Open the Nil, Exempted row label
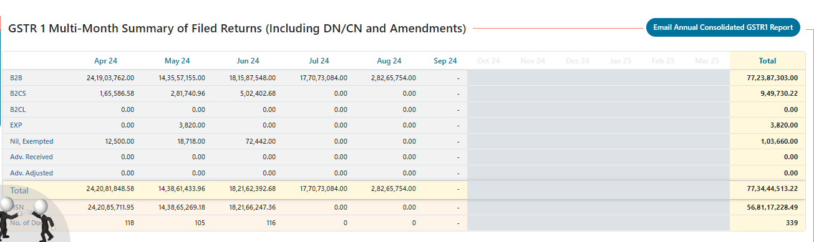The width and height of the screenshot is (814, 242). coord(32,141)
